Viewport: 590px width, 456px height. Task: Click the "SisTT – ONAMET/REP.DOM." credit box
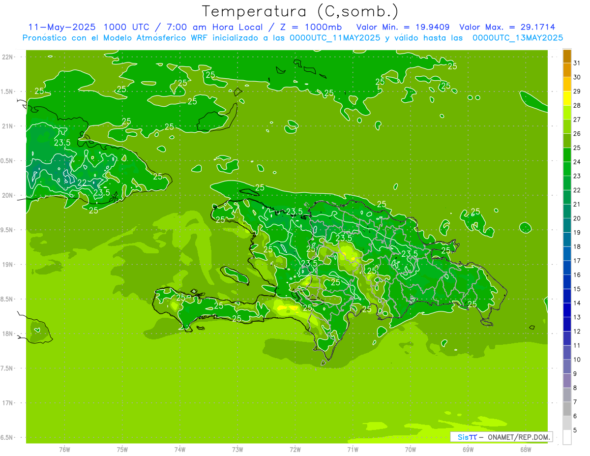pos(501,437)
